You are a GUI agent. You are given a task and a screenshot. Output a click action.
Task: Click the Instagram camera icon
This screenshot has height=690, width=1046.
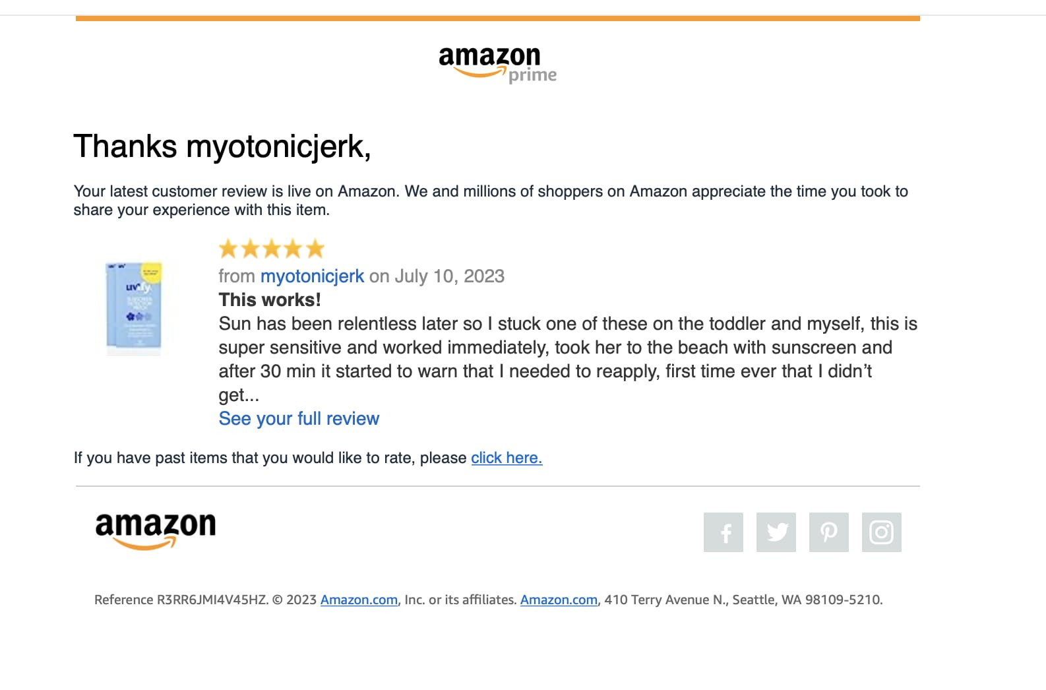coord(882,532)
